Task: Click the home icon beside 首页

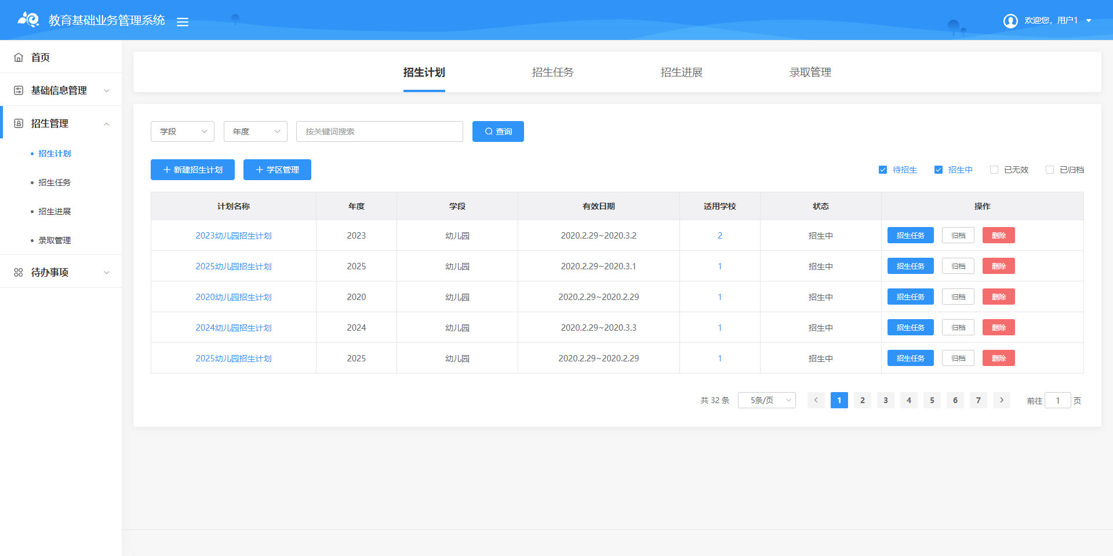Action: coord(19,57)
